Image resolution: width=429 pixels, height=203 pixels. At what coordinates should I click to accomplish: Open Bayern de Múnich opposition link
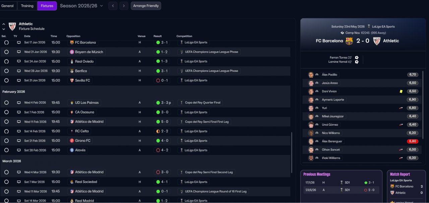point(86,52)
